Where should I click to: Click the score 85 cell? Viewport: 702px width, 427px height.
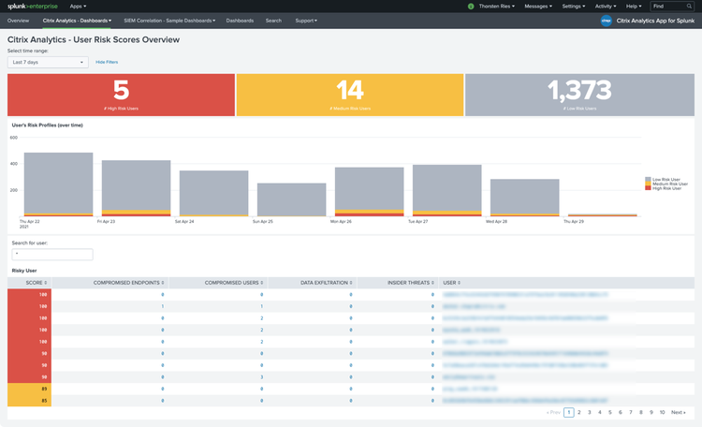[30, 401]
